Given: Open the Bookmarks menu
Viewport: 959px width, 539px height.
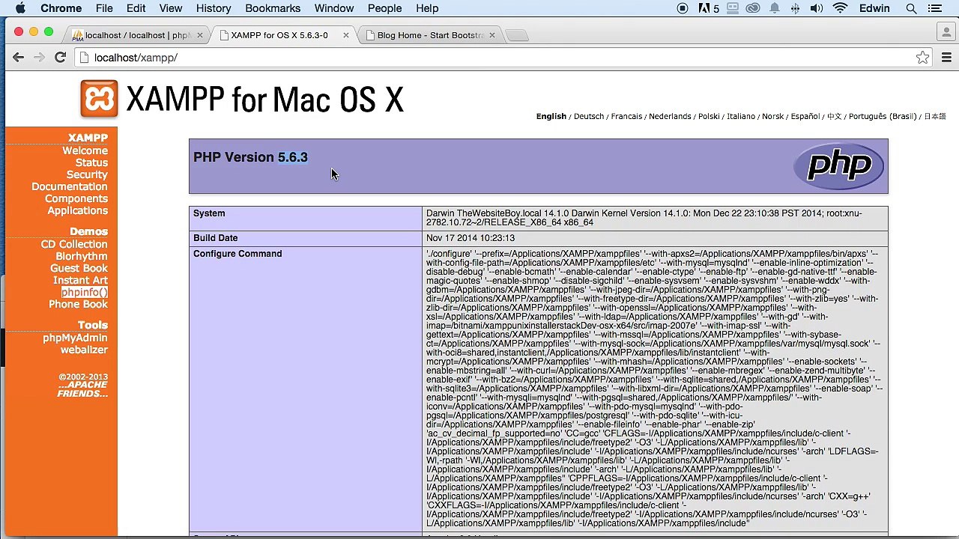Looking at the screenshot, I should point(273,8).
